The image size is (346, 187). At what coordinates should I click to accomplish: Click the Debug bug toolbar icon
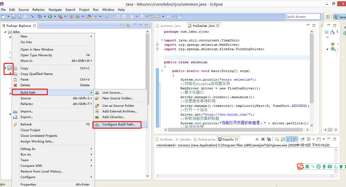(x=40, y=17)
